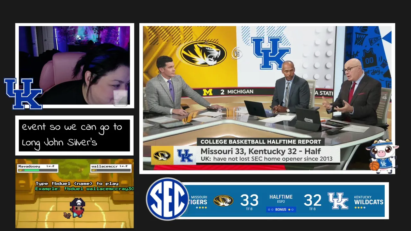This screenshot has height=231, width=411.
Task: Click the College Basketball Halftime Report header
Action: 261,141
